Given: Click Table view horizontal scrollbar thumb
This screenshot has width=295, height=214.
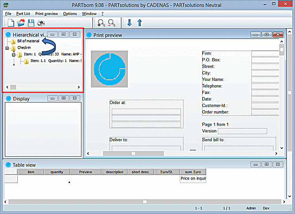Looking at the screenshot, I should pyautogui.click(x=145, y=202).
